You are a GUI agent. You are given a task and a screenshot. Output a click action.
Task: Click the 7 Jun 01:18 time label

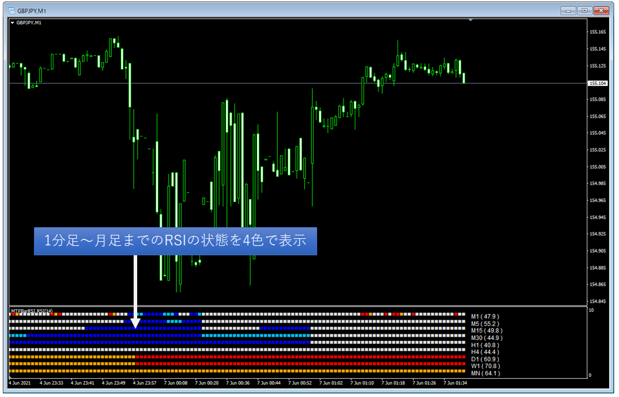pos(393,383)
